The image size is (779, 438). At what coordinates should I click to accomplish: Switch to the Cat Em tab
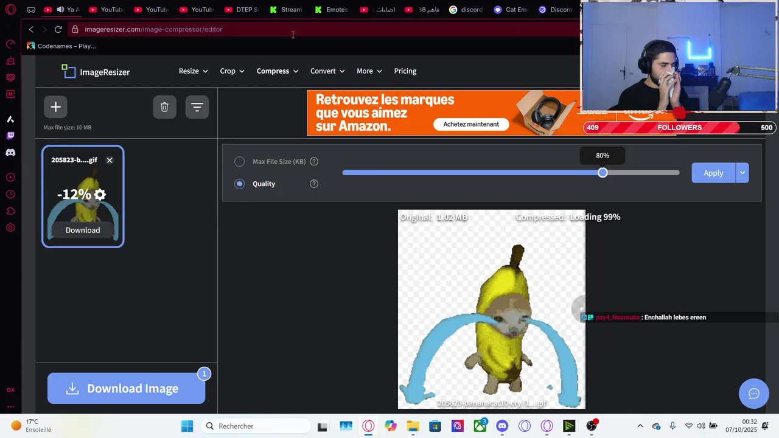[x=511, y=10]
